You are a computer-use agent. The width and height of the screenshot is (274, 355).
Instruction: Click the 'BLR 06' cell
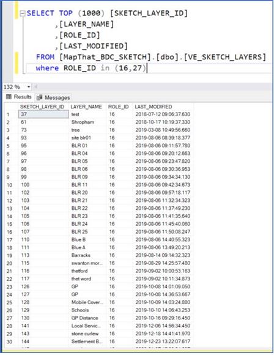87,169
